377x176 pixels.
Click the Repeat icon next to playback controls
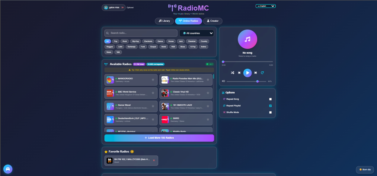click(x=262, y=73)
